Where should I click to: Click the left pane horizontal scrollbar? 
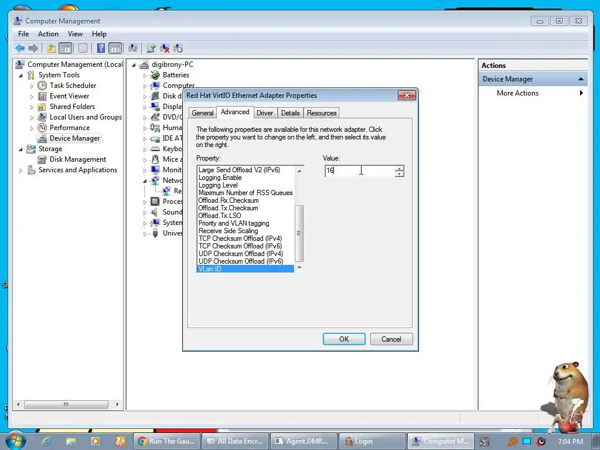click(x=66, y=404)
